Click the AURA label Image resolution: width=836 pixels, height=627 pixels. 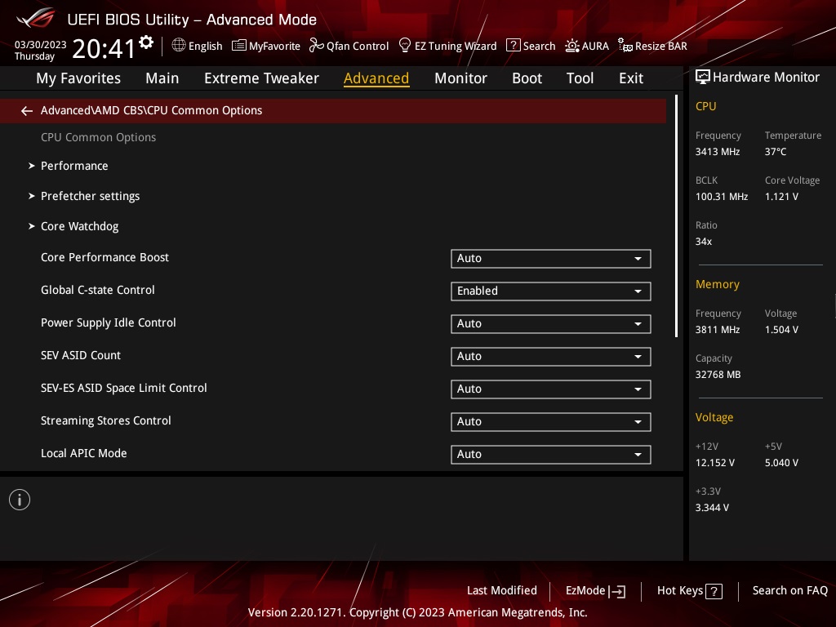(x=595, y=47)
